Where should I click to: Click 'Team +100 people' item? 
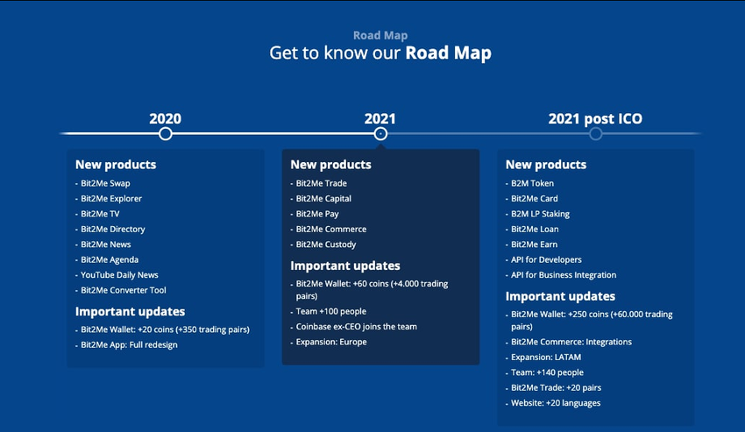[x=331, y=311]
